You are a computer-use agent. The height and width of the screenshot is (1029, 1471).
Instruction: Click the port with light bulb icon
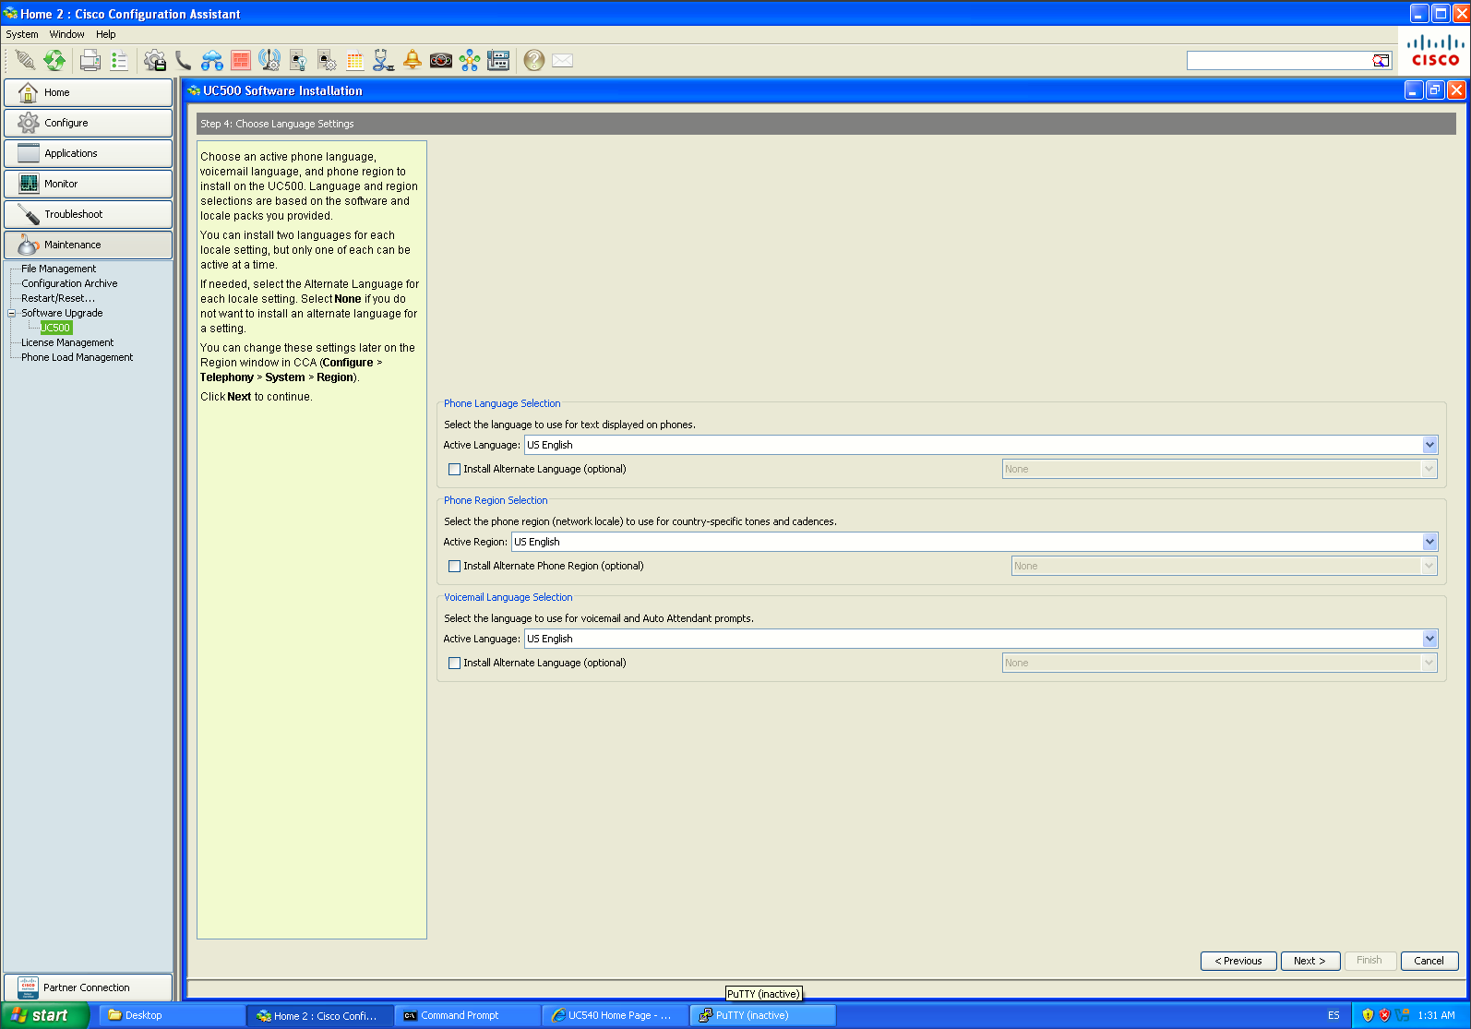coord(298,60)
